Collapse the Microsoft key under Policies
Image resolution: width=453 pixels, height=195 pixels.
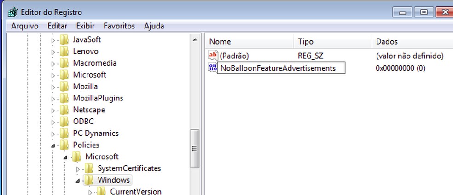[x=65, y=157]
